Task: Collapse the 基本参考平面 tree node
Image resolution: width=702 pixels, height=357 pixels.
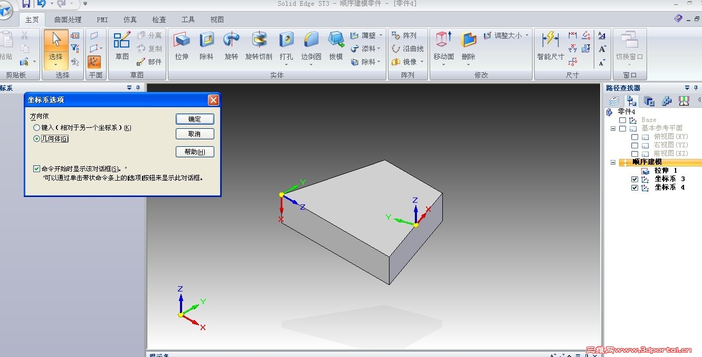Action: tap(613, 128)
